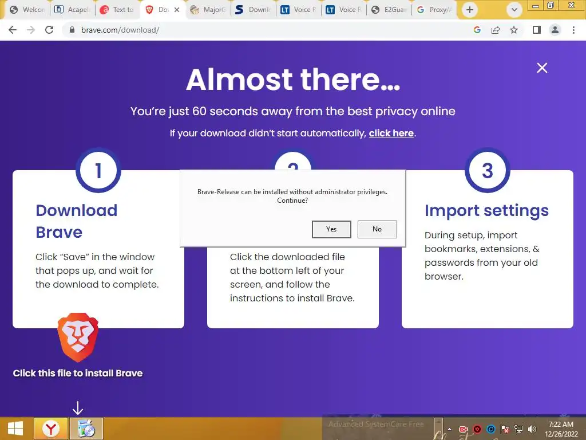Go back to the previous page
Viewport: 586px width, 440px height.
pos(13,30)
